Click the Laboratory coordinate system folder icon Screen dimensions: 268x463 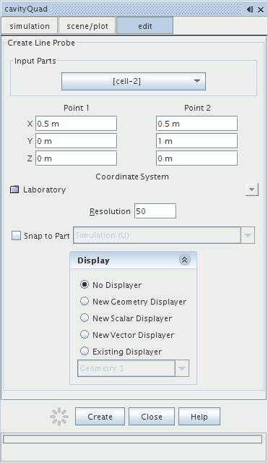(14, 190)
